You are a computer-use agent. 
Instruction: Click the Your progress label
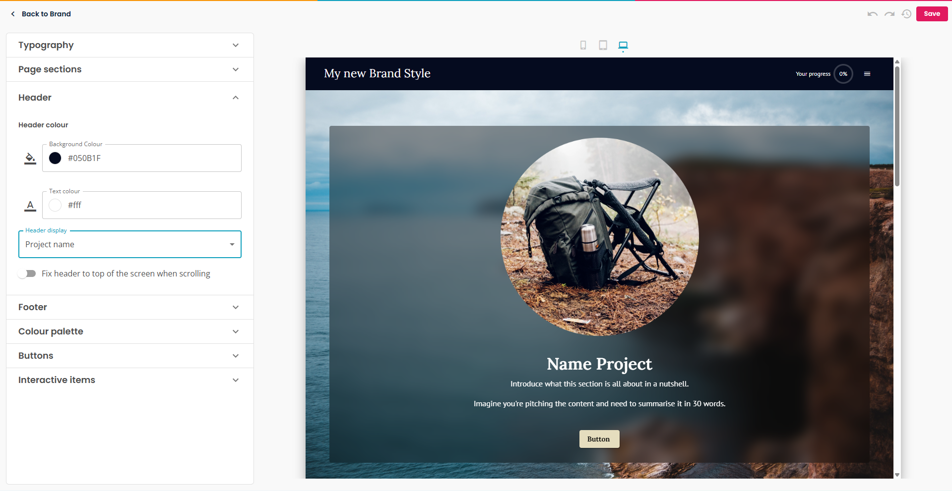point(813,74)
